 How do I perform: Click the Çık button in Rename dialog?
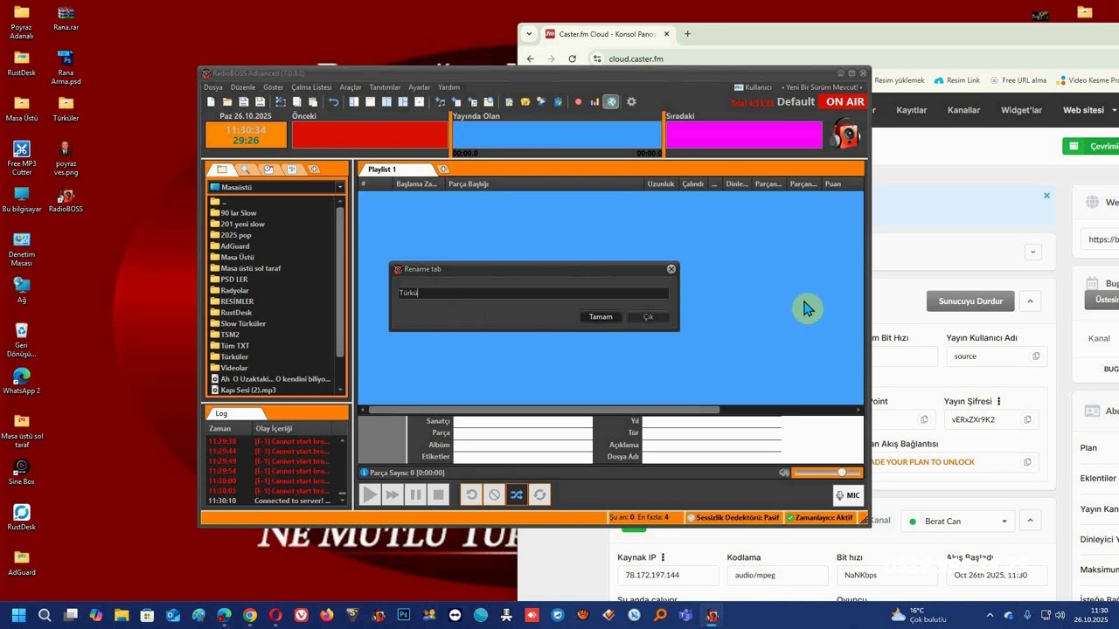[x=649, y=317]
